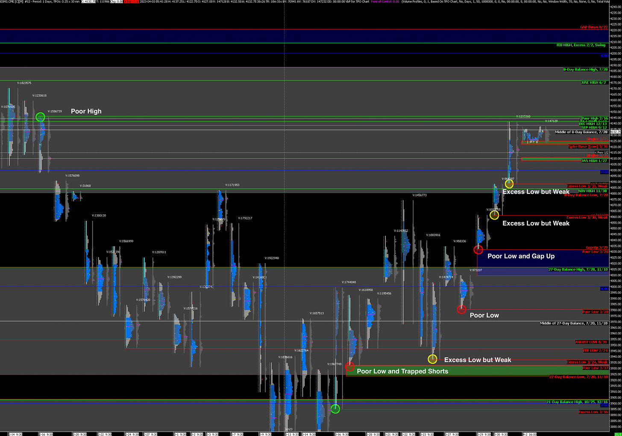The image size is (622, 436).
Task: Click the Spike Base (Low) 3/31 label
Action: click(x=588, y=146)
